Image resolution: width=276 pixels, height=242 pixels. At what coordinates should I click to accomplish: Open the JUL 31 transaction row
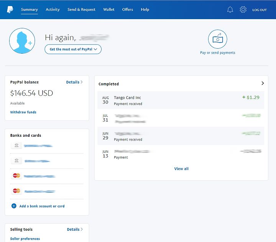click(x=181, y=118)
